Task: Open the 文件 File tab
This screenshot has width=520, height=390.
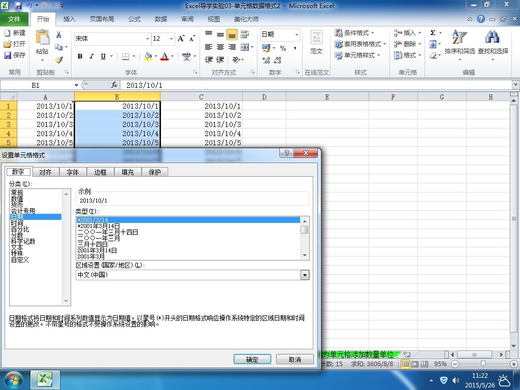Action: [14, 19]
